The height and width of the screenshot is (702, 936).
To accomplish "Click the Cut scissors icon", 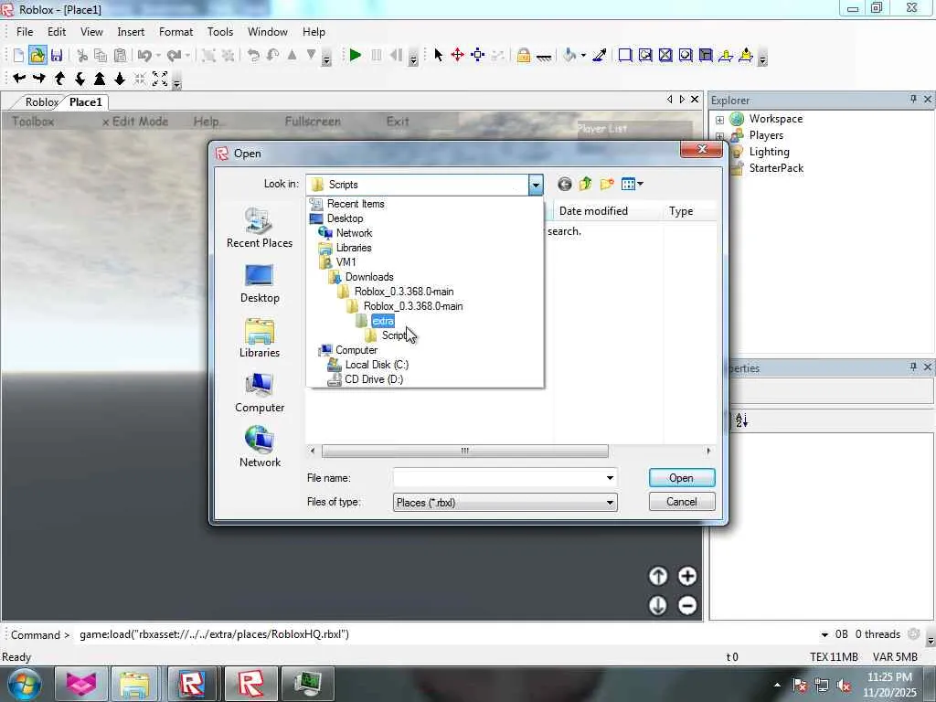I will tap(82, 56).
